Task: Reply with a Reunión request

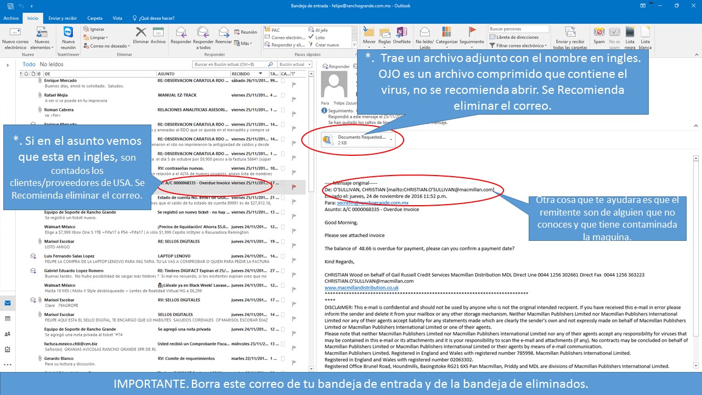Action: tap(245, 32)
